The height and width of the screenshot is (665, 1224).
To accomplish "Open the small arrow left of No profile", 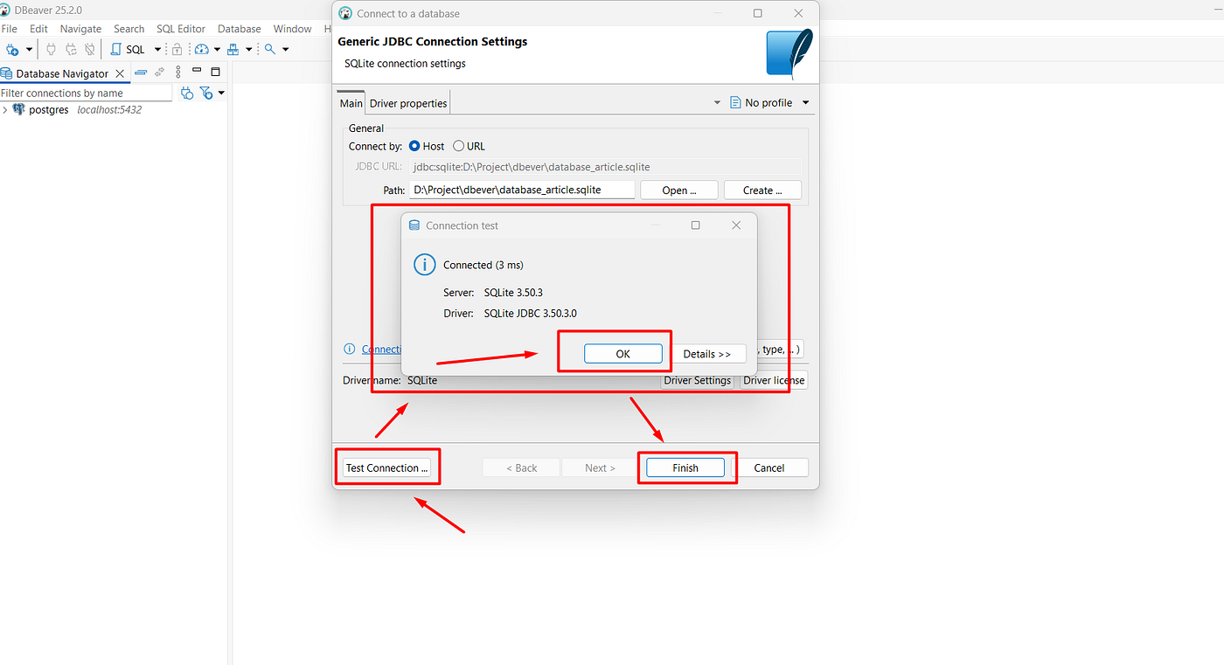I will [x=718, y=103].
